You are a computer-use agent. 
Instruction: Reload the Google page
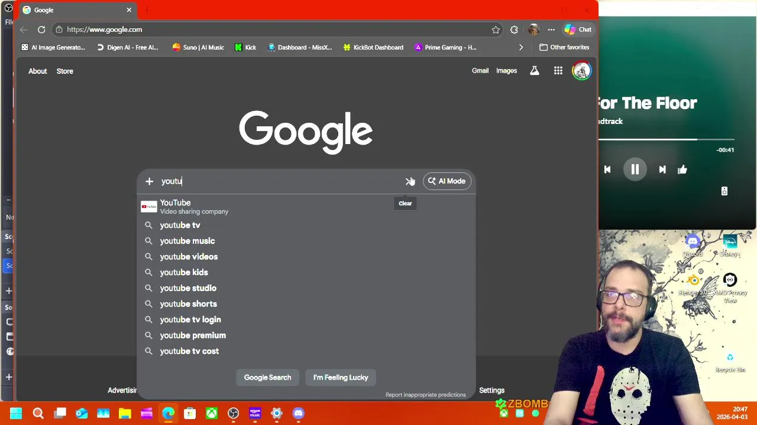pyautogui.click(x=41, y=30)
